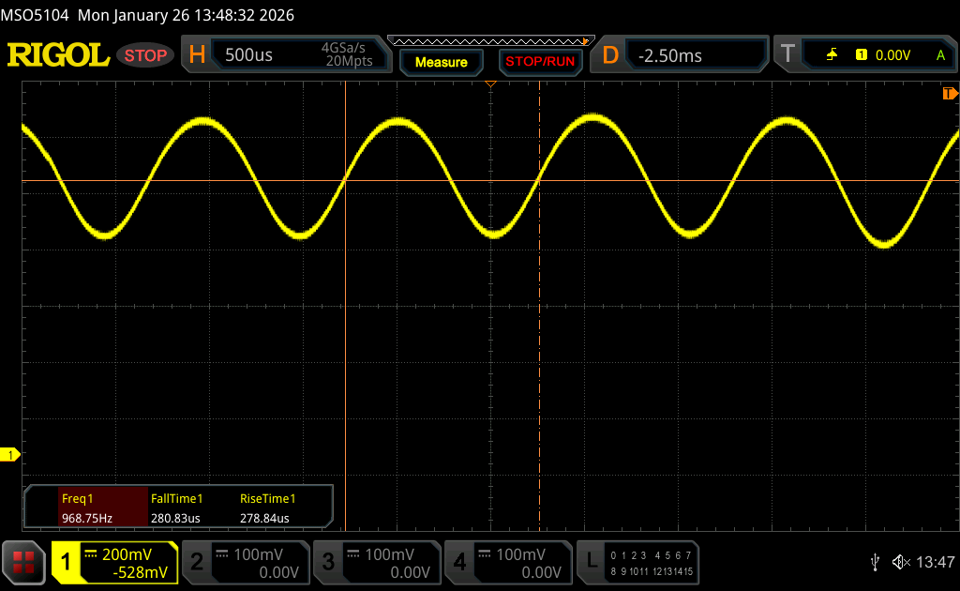Click the rising edge trigger icon
Image resolution: width=960 pixels, height=591 pixels.
pos(832,55)
